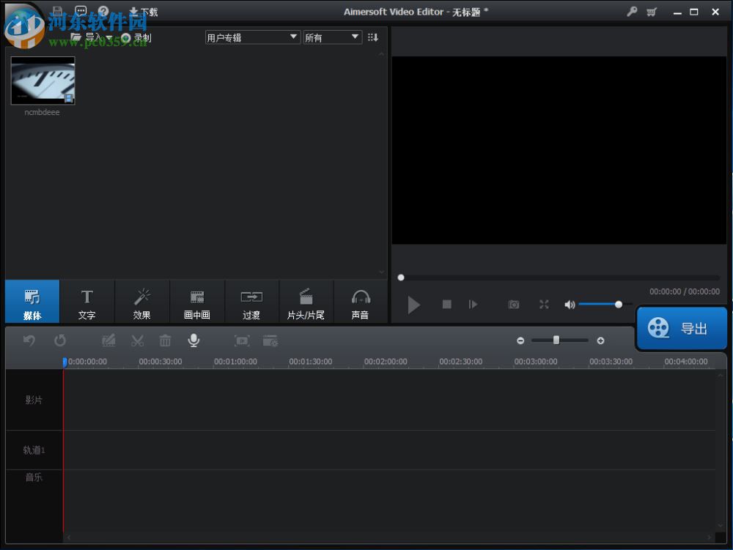733x550 pixels.
Task: Click the fullscreen preview icon
Action: pyautogui.click(x=544, y=305)
